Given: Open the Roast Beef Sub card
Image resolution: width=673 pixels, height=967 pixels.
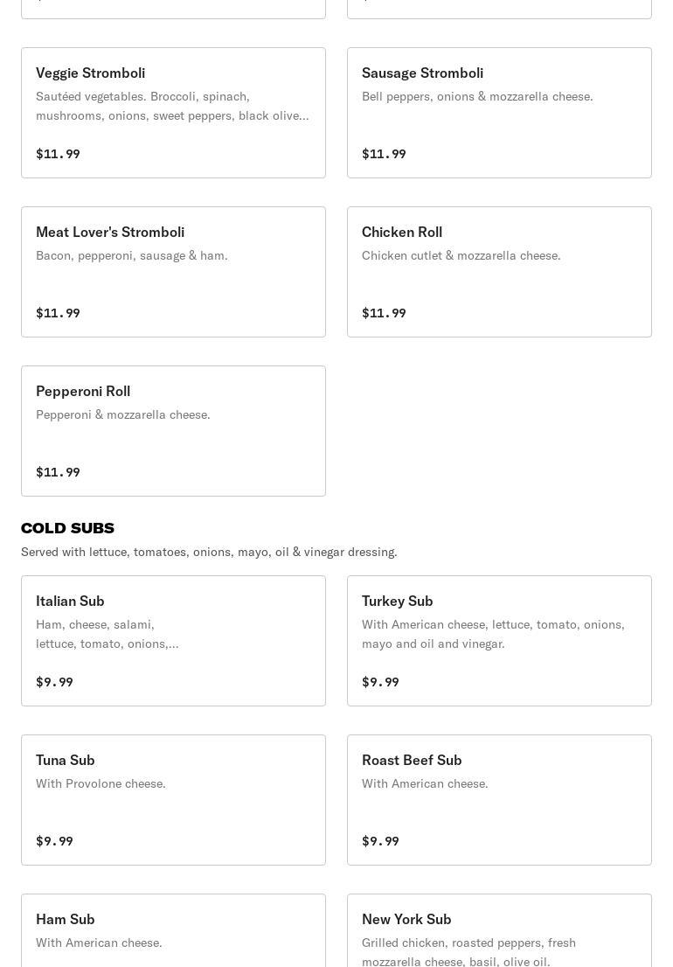Looking at the screenshot, I should tap(499, 800).
